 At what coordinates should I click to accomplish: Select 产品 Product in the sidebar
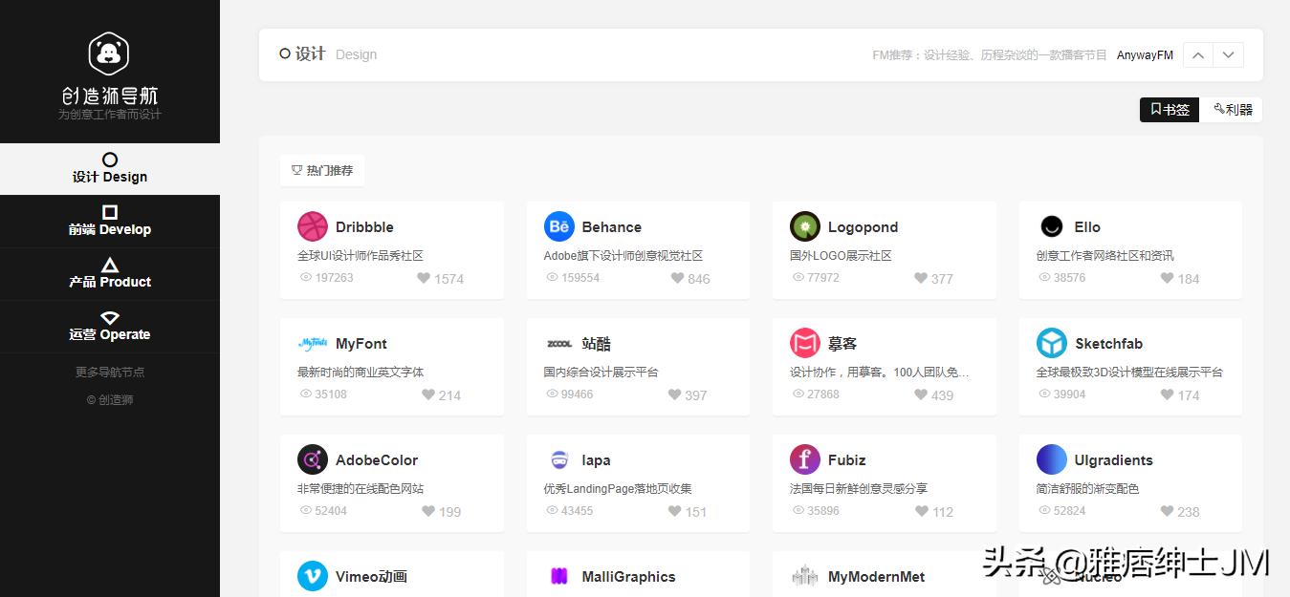(109, 281)
